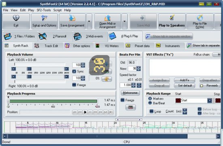Click the loop Count spinner
Image resolution: width=223 pixels, height=146 pixels.
point(184,111)
